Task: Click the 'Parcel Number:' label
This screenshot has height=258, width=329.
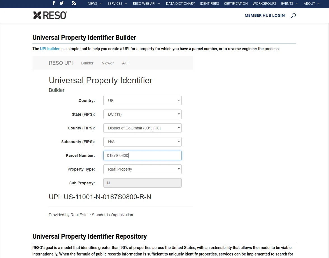Action: pyautogui.click(x=80, y=155)
